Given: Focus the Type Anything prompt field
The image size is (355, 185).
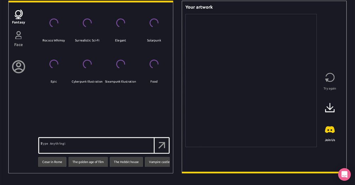Looking at the screenshot, I should click(x=96, y=145).
